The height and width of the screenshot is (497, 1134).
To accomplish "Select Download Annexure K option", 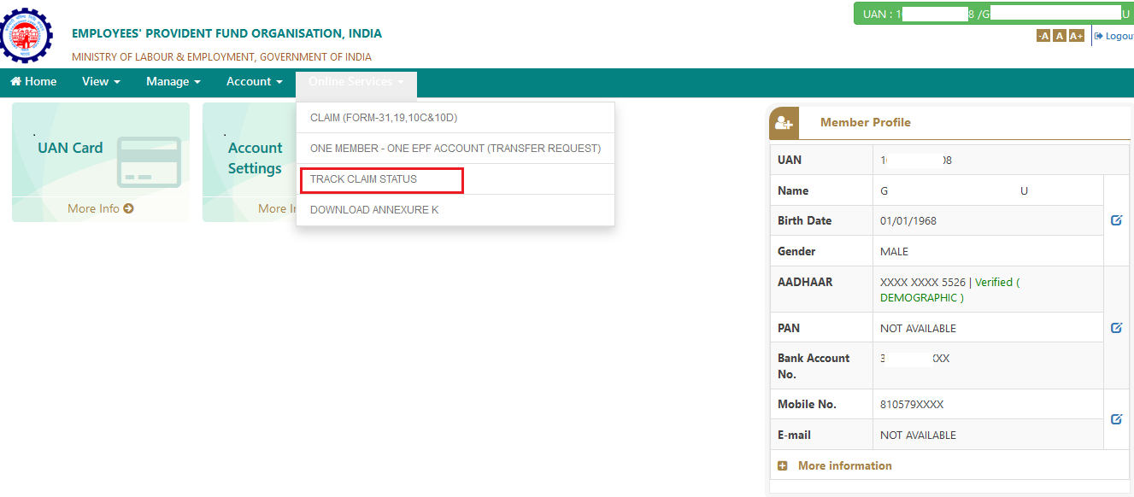I will [x=374, y=210].
